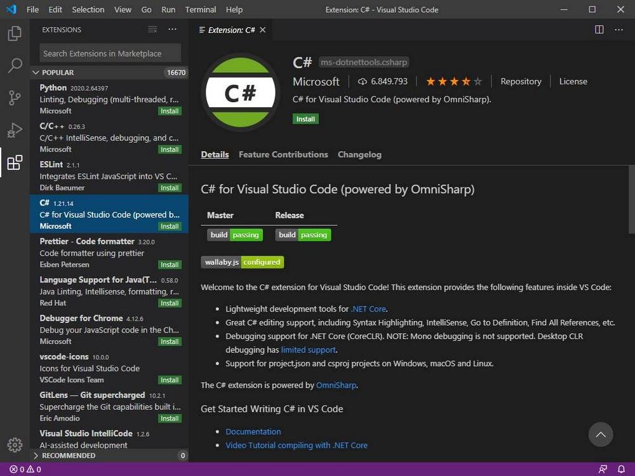The image size is (635, 476).
Task: Open the Manage gear menu
Action: 15,444
